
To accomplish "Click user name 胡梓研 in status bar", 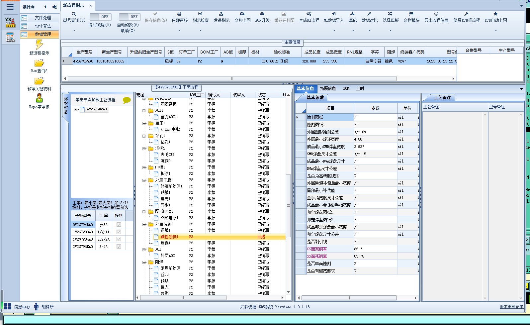I will tap(47, 307).
